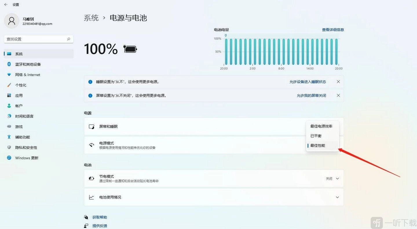Viewport: 417px width, 229px height.
Task: Open the 隐私和安全性 shield icon
Action: (9, 148)
